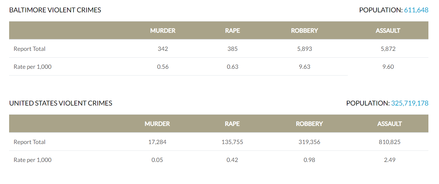Select United States murder total 17,284
This screenshot has width=439, height=184.
157,142
